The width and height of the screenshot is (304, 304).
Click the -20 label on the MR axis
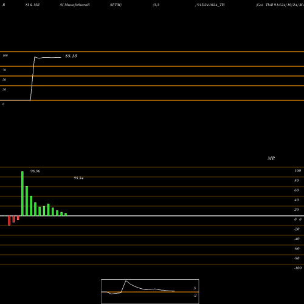point(297,229)
